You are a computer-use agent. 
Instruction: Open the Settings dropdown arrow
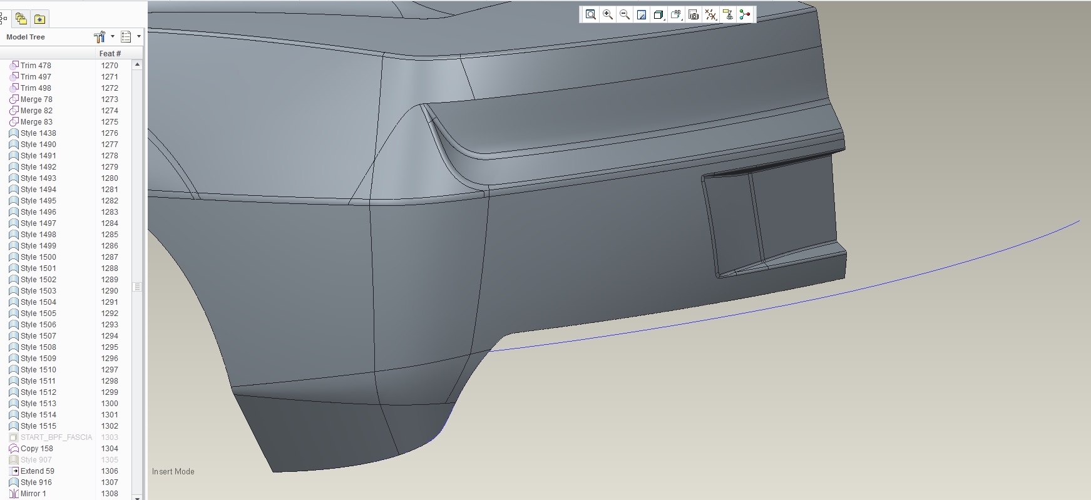(x=113, y=37)
